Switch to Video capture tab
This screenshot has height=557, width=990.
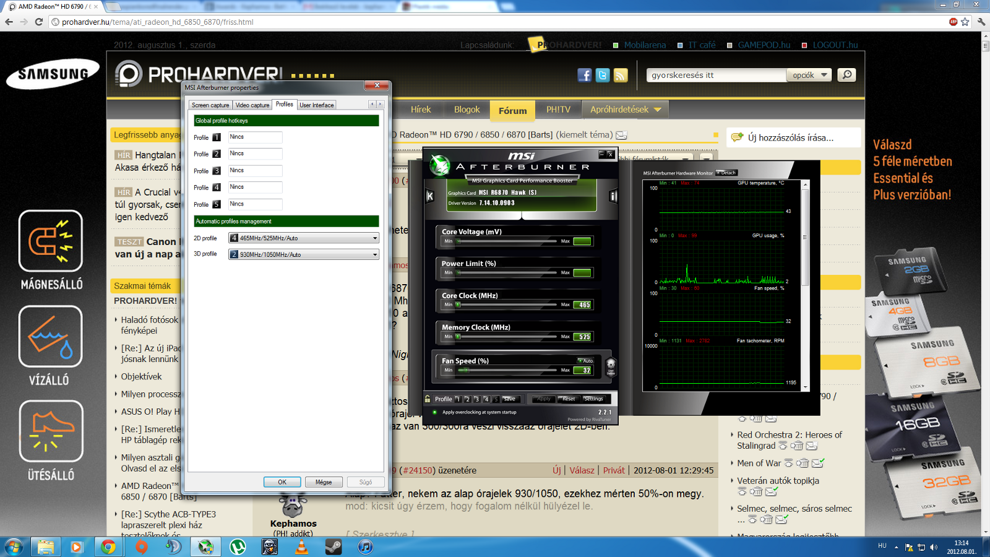tap(252, 105)
